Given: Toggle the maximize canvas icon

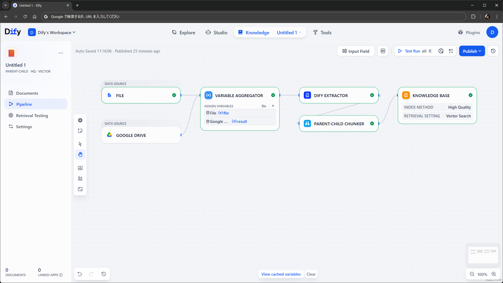Looking at the screenshot, I should [x=80, y=189].
